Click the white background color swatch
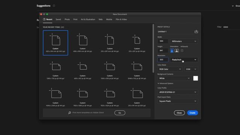The image size is (240, 135). point(195,78)
